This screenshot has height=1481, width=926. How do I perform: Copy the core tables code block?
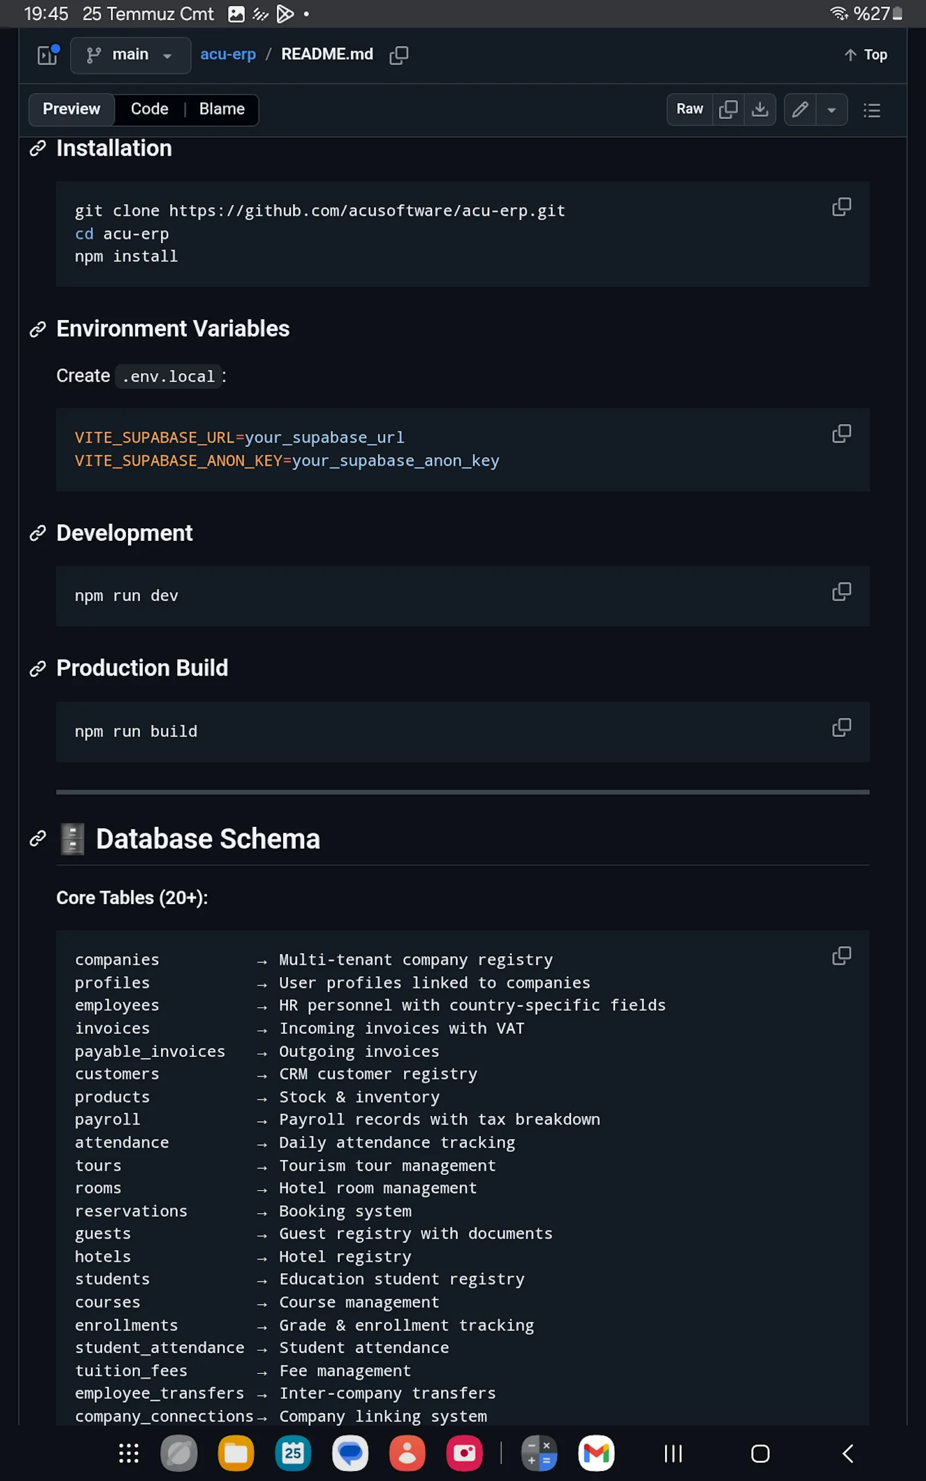pos(842,956)
